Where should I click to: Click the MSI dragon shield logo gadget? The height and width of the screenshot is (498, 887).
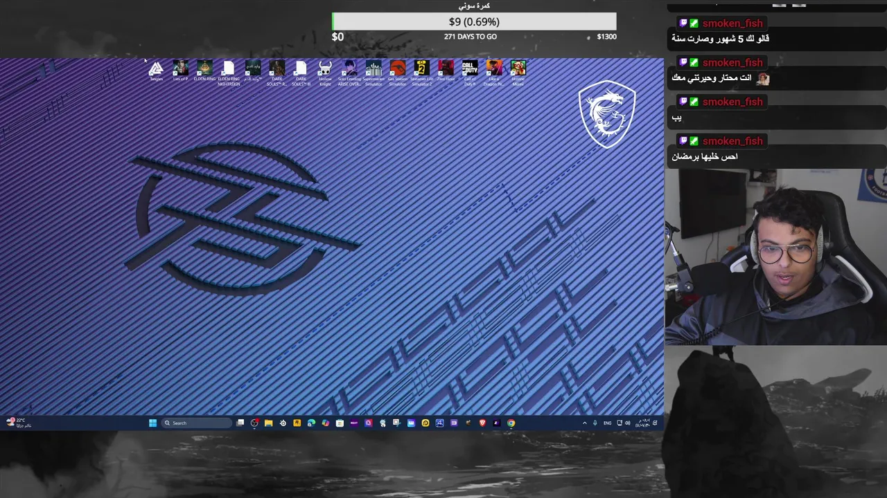coord(607,114)
